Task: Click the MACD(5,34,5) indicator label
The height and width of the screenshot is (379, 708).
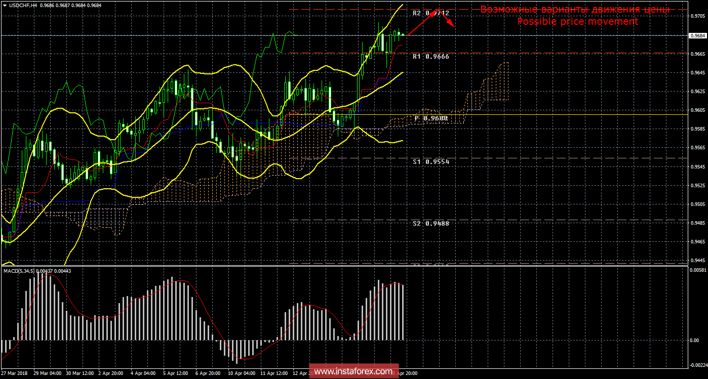Action: (19, 271)
